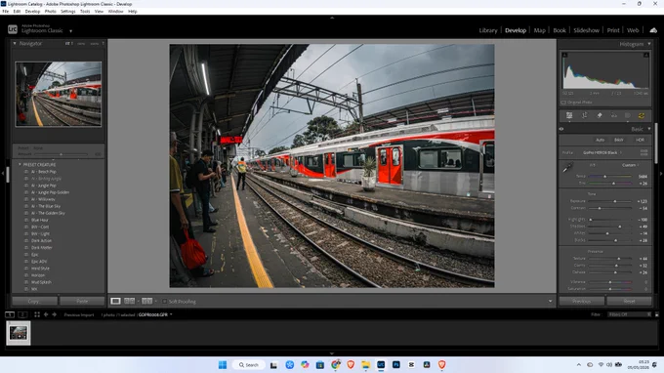Go forward using the filmstrip right arrow
The height and width of the screenshot is (373, 664).
tap(55, 314)
